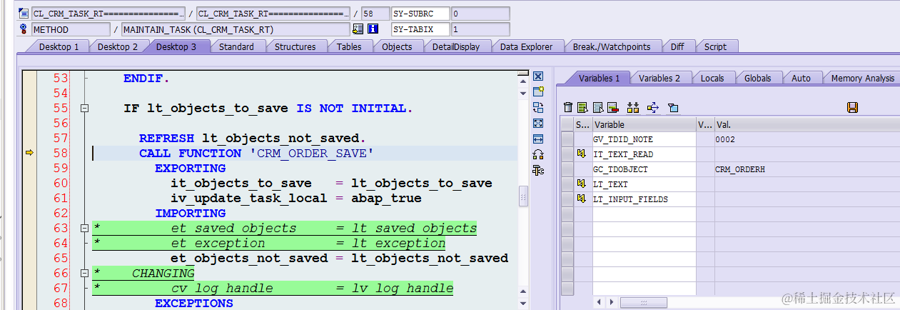Click the GV_TDID_NOTE variable cell
900x310 pixels.
pyautogui.click(x=644, y=139)
